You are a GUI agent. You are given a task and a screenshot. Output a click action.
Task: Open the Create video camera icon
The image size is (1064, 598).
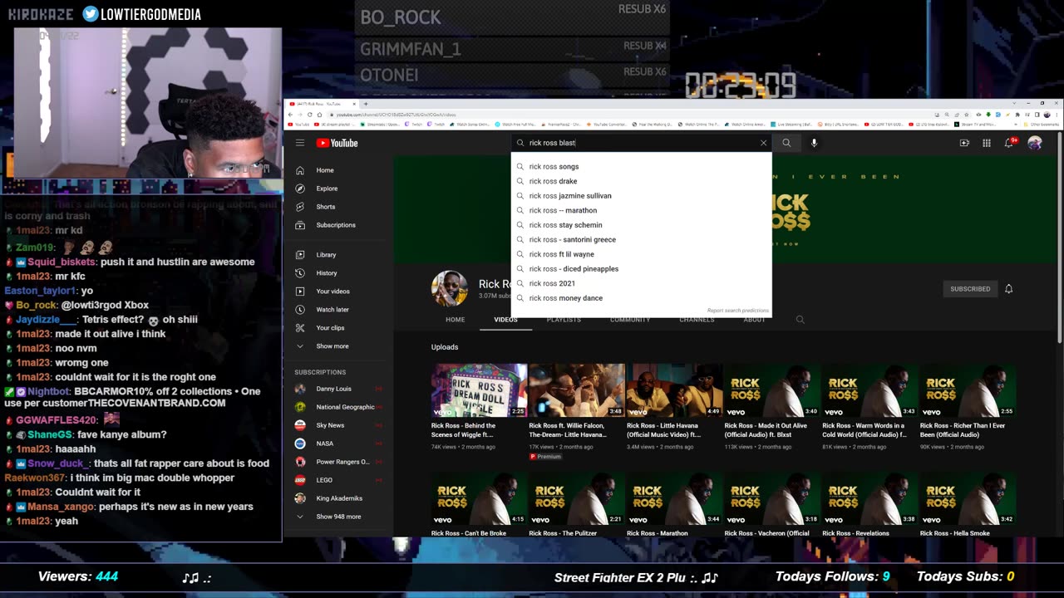(964, 143)
